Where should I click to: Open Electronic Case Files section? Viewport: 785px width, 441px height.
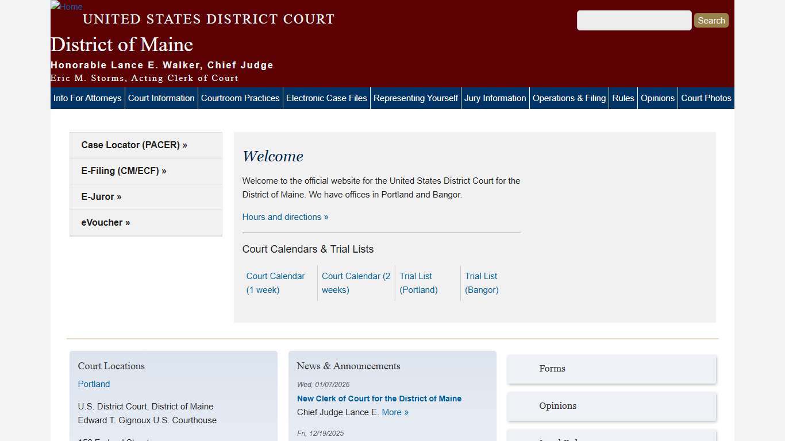click(326, 98)
